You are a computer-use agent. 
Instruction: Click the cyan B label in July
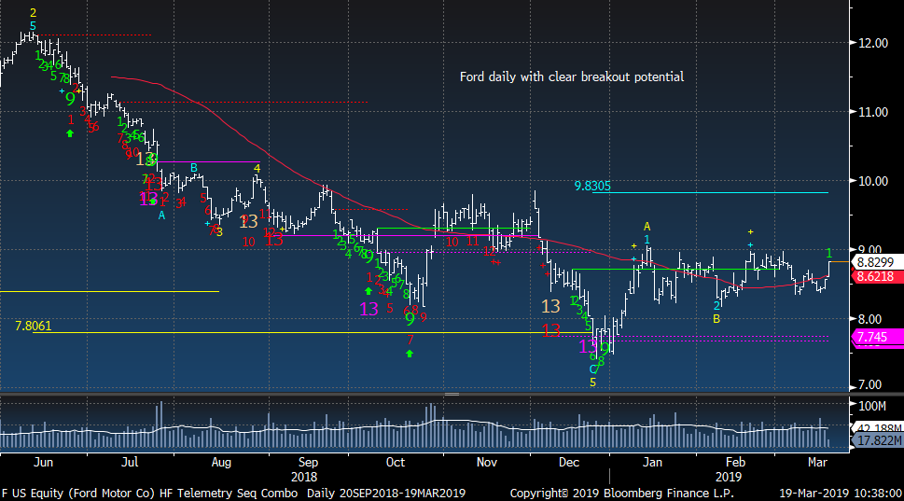click(194, 168)
